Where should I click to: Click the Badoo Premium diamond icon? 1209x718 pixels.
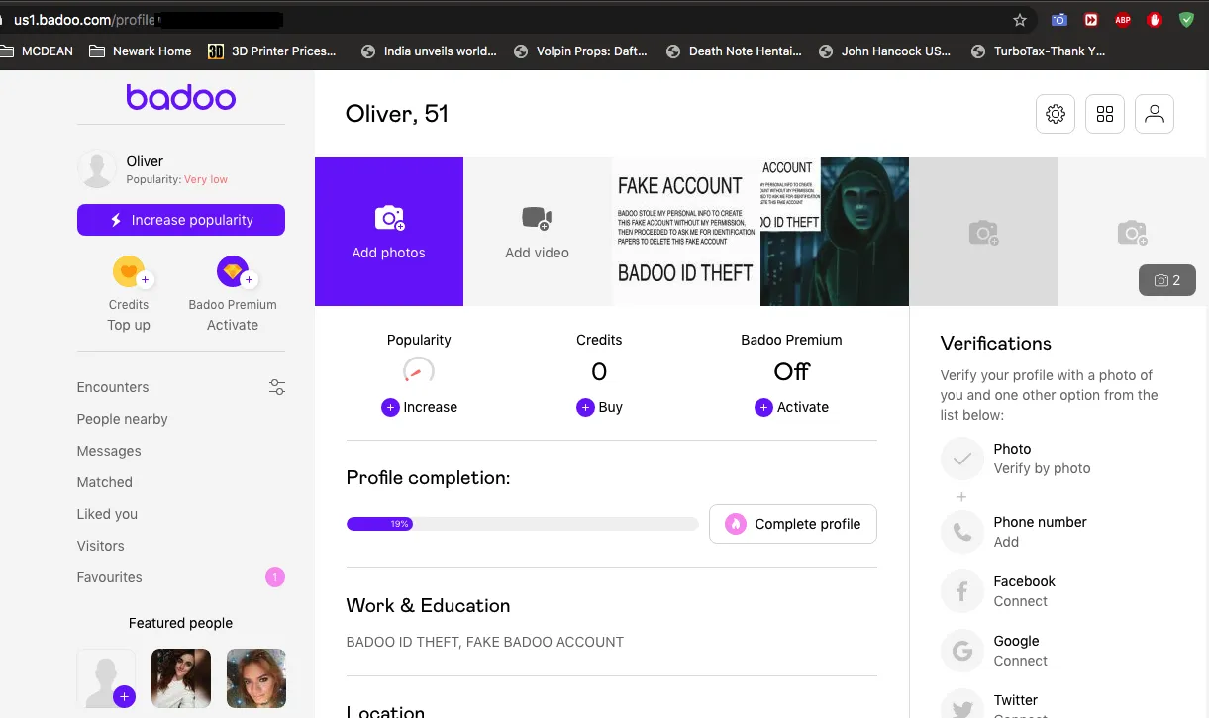pyautogui.click(x=233, y=271)
